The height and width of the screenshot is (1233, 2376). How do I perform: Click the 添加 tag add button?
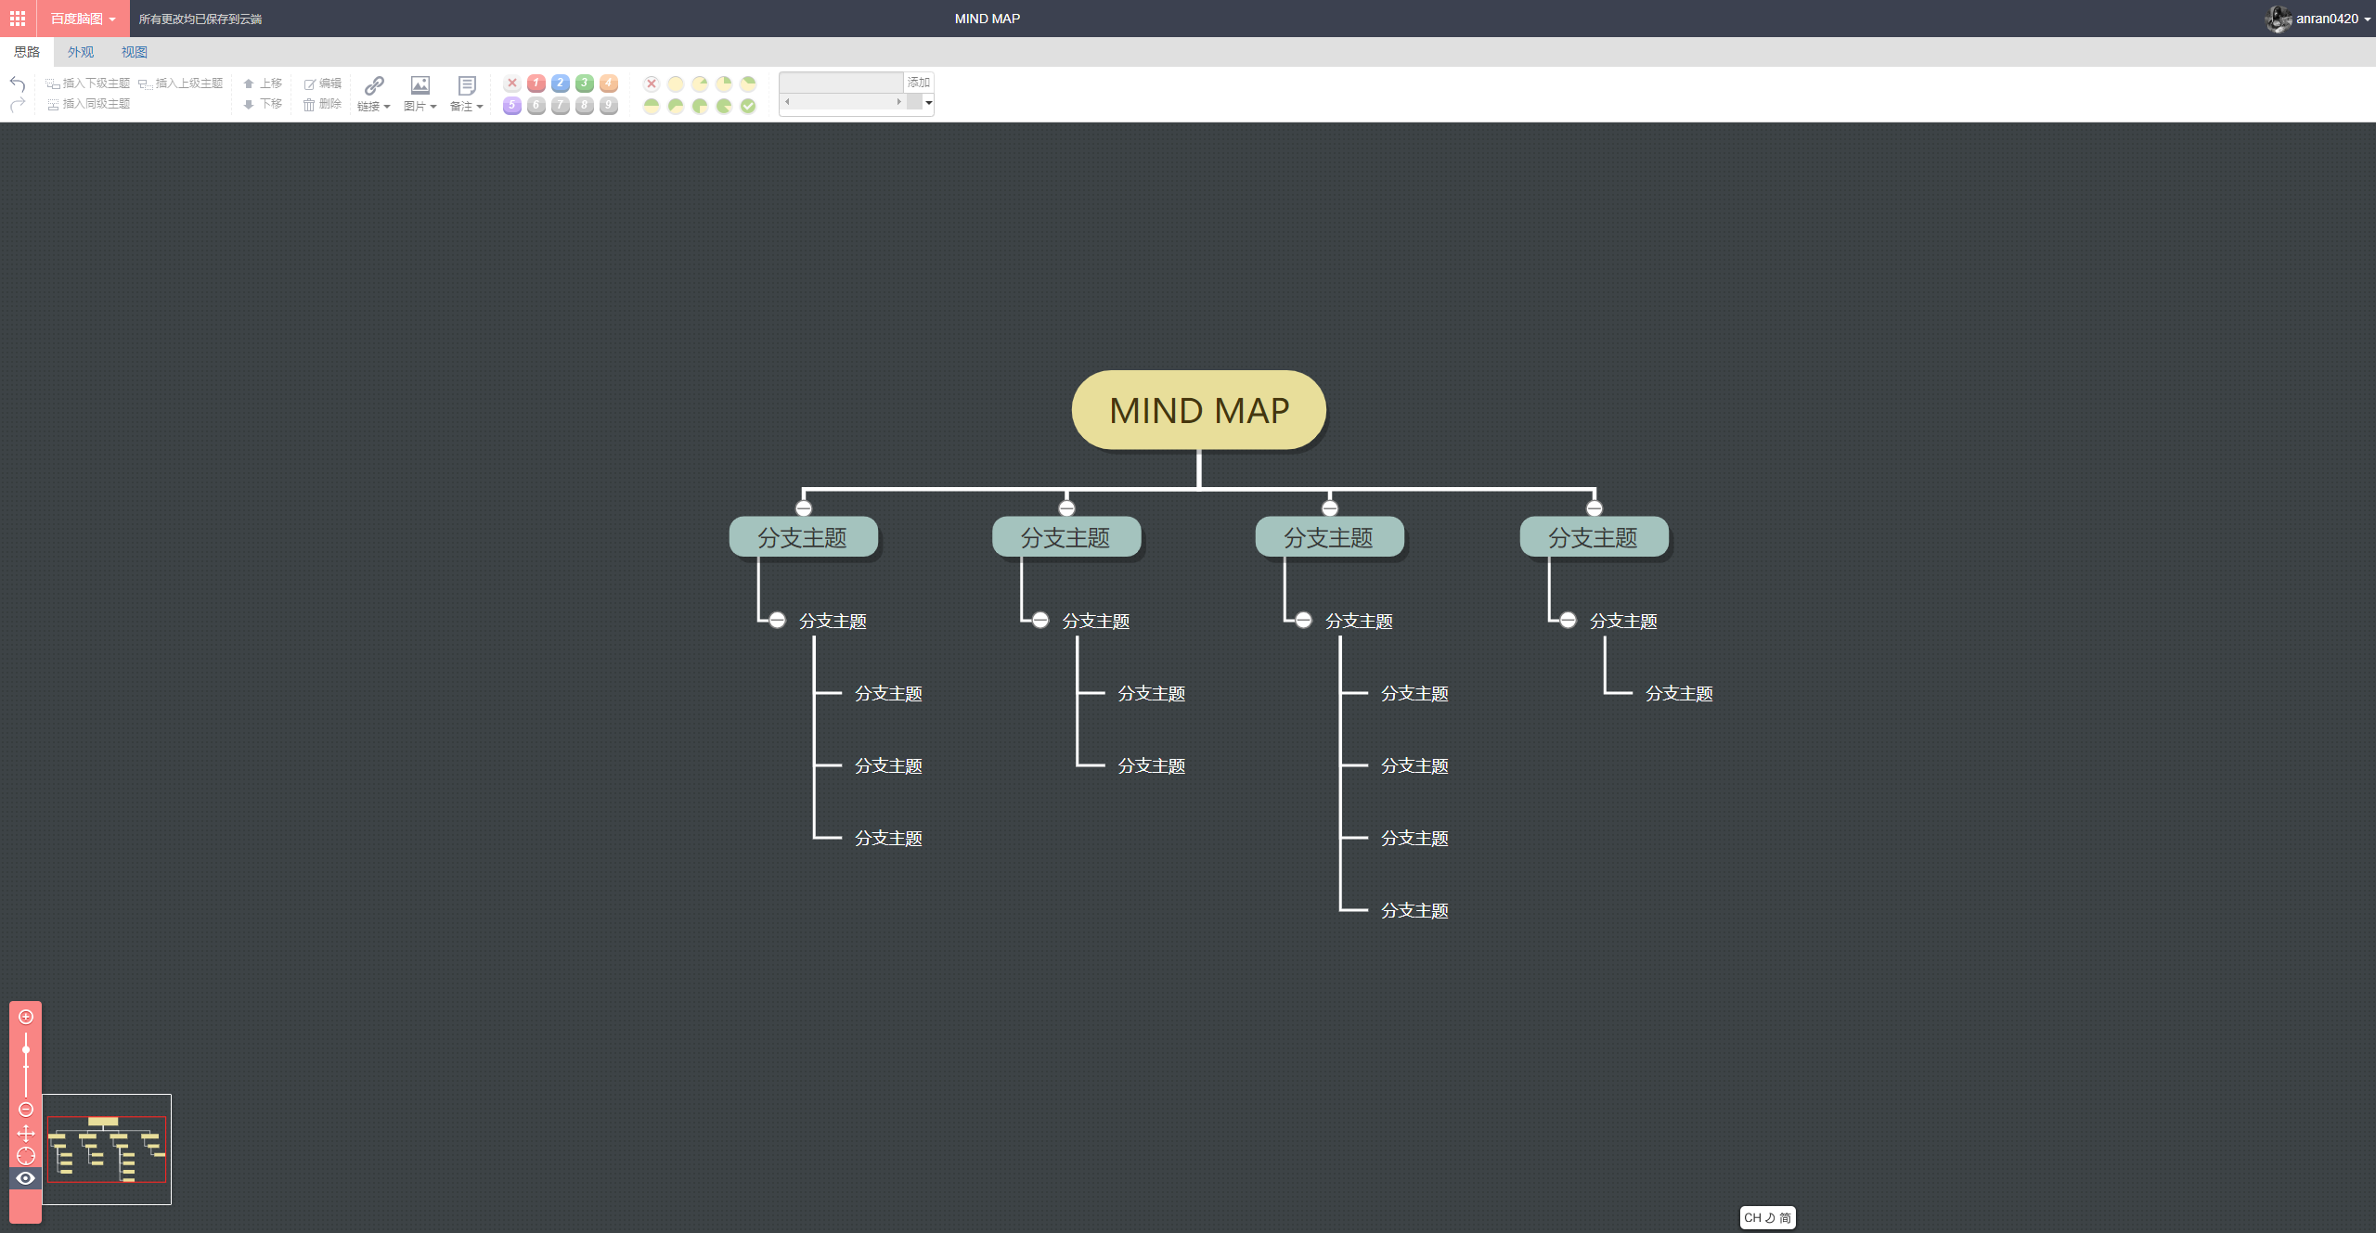[x=919, y=83]
